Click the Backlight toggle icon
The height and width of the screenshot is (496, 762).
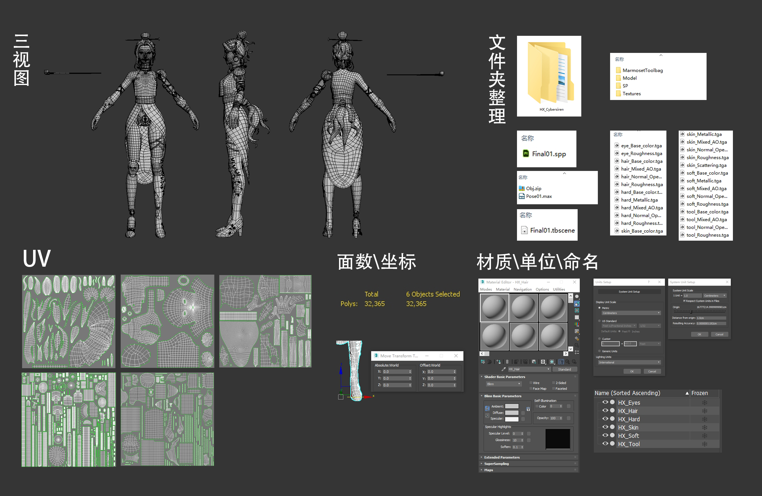click(x=577, y=304)
